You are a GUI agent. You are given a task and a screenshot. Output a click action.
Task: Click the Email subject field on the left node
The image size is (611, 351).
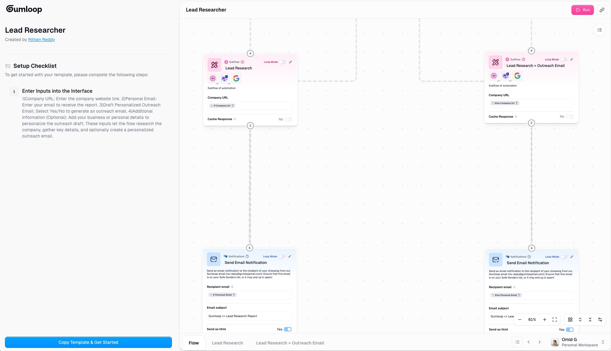[x=249, y=316]
